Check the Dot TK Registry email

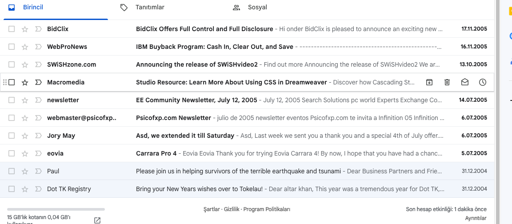click(x=12, y=189)
